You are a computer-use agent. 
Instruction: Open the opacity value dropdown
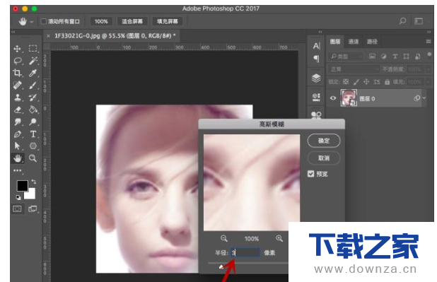click(x=429, y=69)
